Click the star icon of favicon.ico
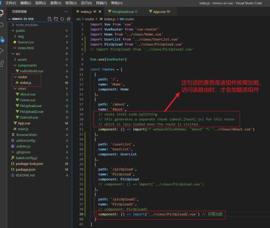This screenshot has height=228, width=270. 15,42
